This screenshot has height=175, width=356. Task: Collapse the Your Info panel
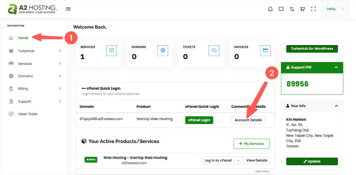[336, 106]
